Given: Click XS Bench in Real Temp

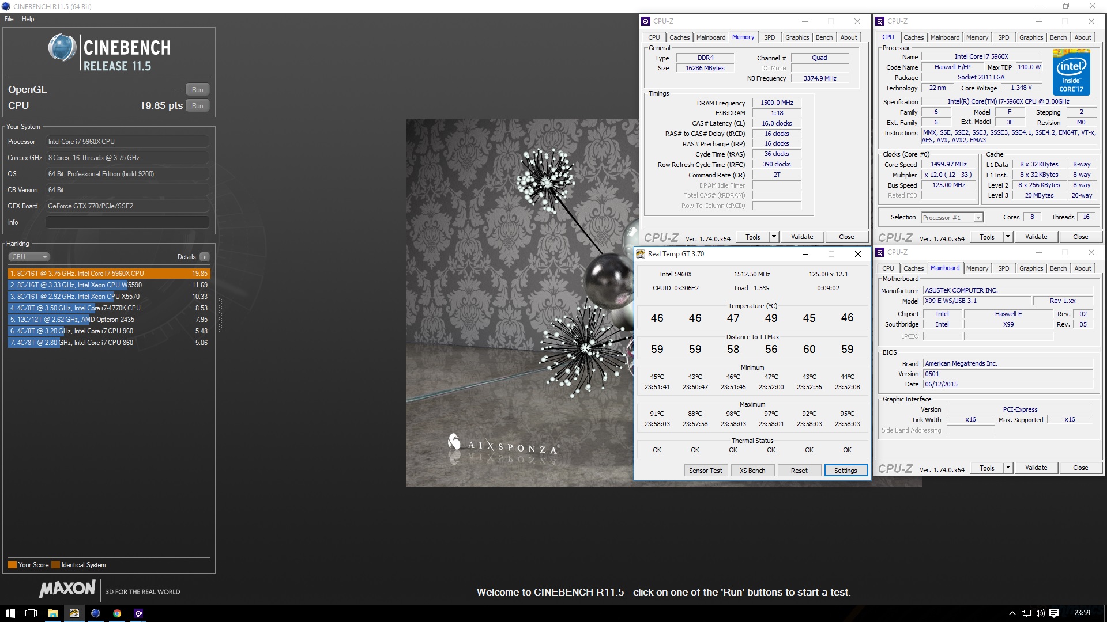Looking at the screenshot, I should point(752,471).
